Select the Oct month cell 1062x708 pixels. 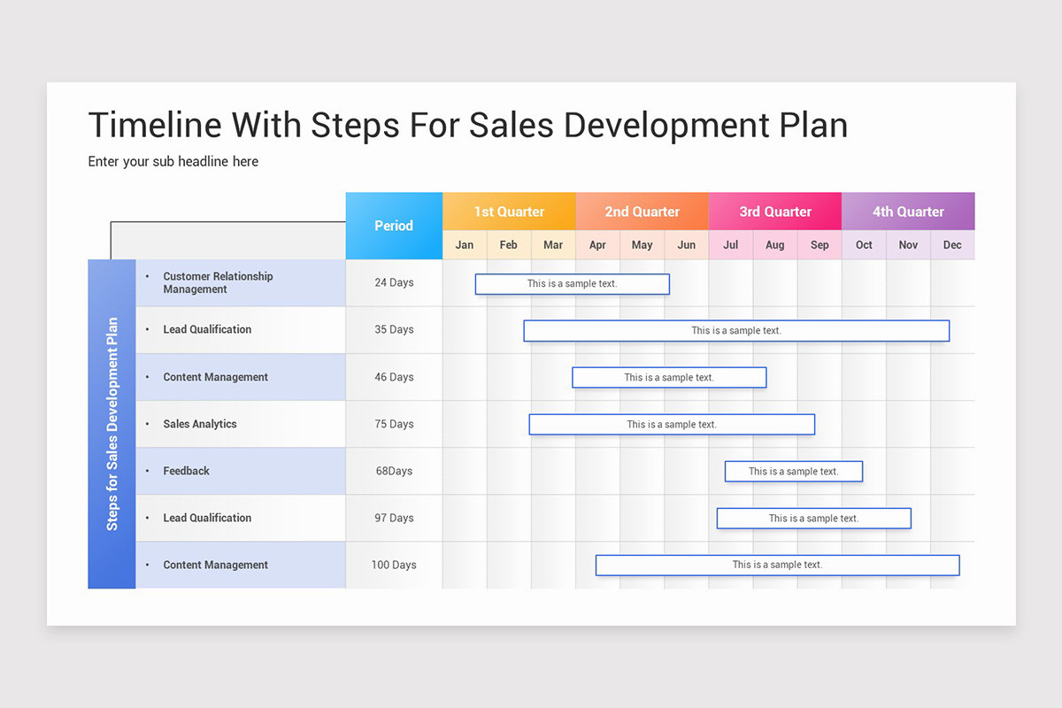click(864, 244)
